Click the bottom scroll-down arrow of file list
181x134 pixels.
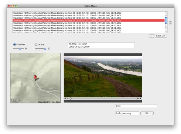tap(166, 32)
